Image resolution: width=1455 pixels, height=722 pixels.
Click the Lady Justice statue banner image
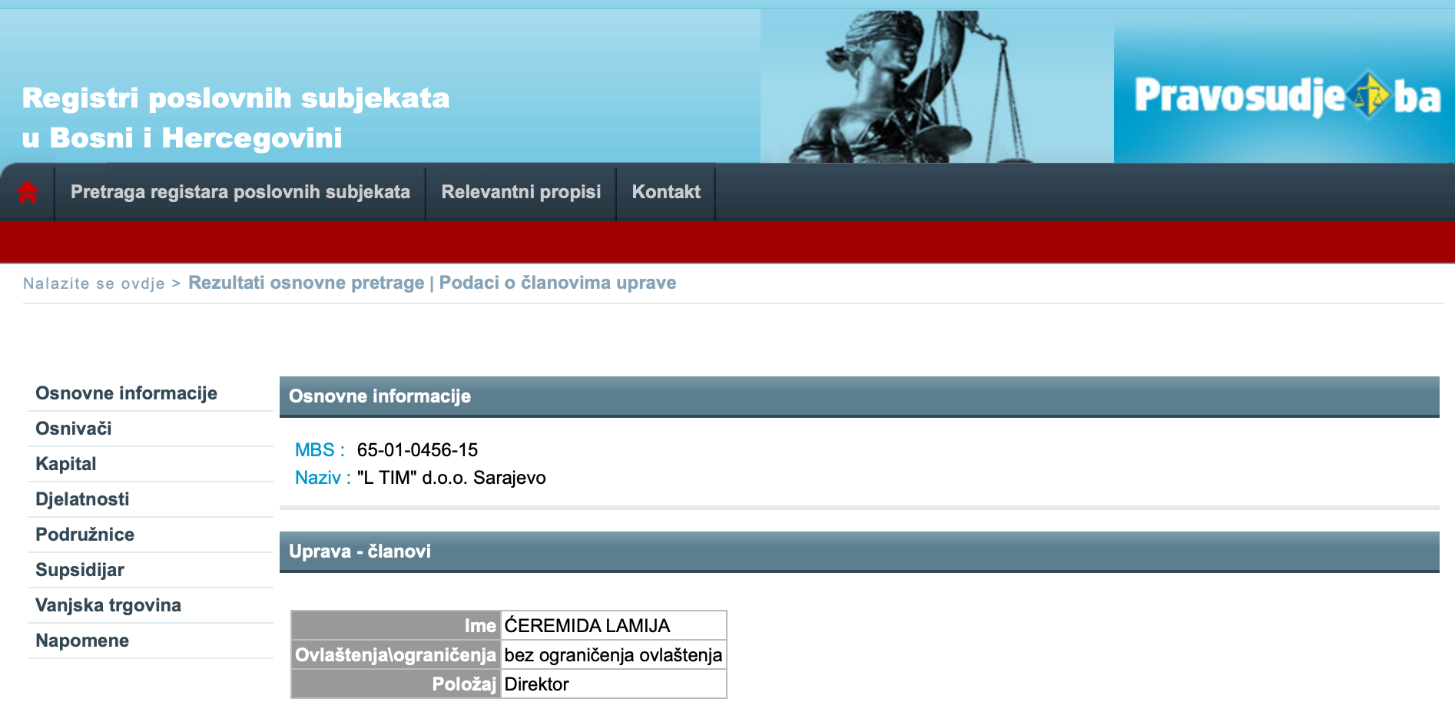(x=936, y=86)
